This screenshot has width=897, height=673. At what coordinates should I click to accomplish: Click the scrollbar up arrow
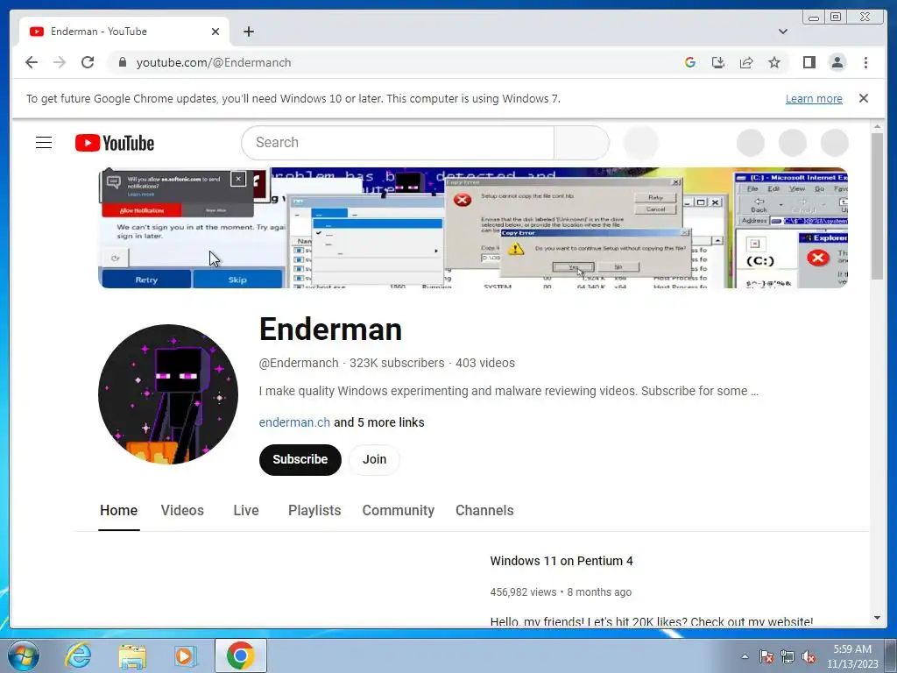[x=878, y=126]
